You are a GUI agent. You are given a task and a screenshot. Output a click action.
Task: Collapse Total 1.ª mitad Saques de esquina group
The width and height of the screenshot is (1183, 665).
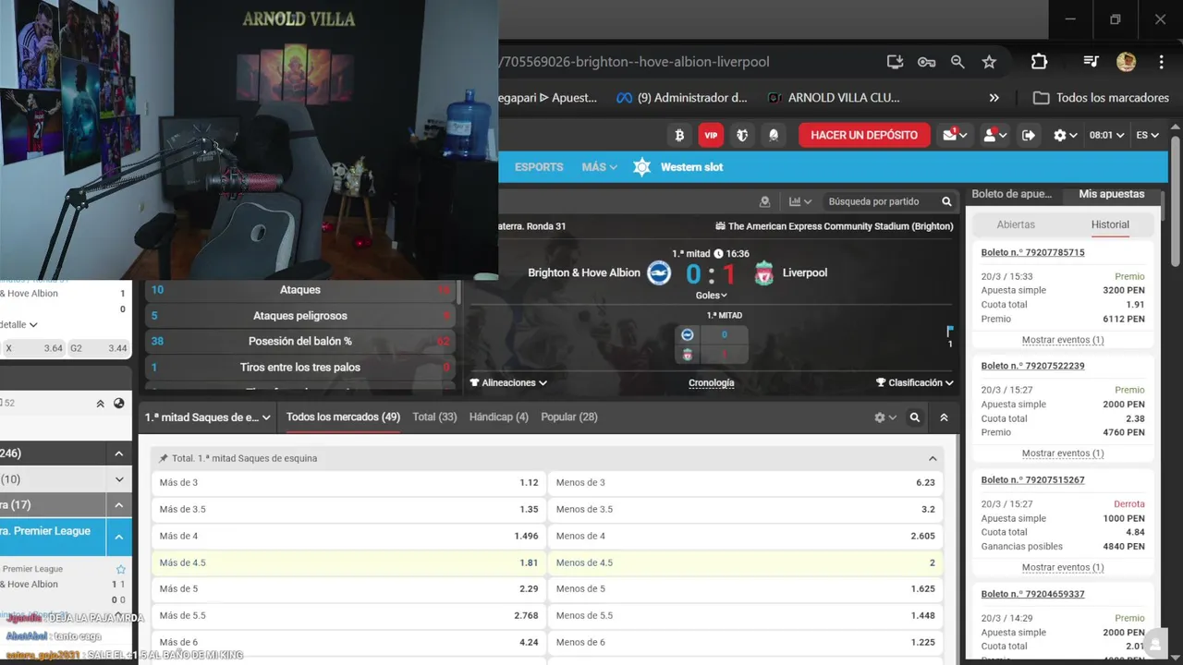(x=933, y=458)
